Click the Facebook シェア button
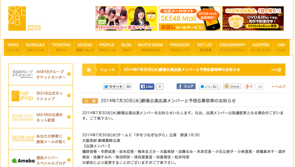This screenshot has height=167, width=295. (186, 86)
